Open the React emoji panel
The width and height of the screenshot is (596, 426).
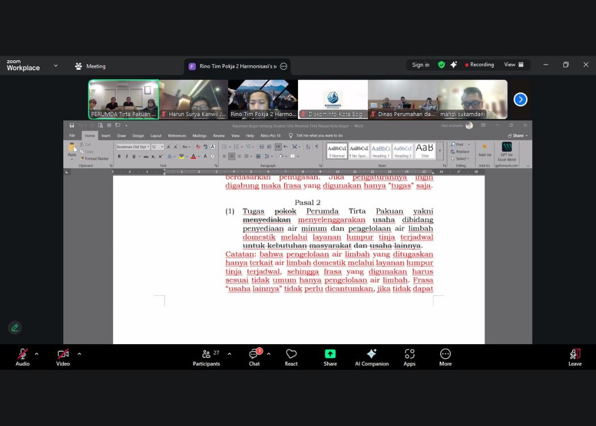[291, 357]
